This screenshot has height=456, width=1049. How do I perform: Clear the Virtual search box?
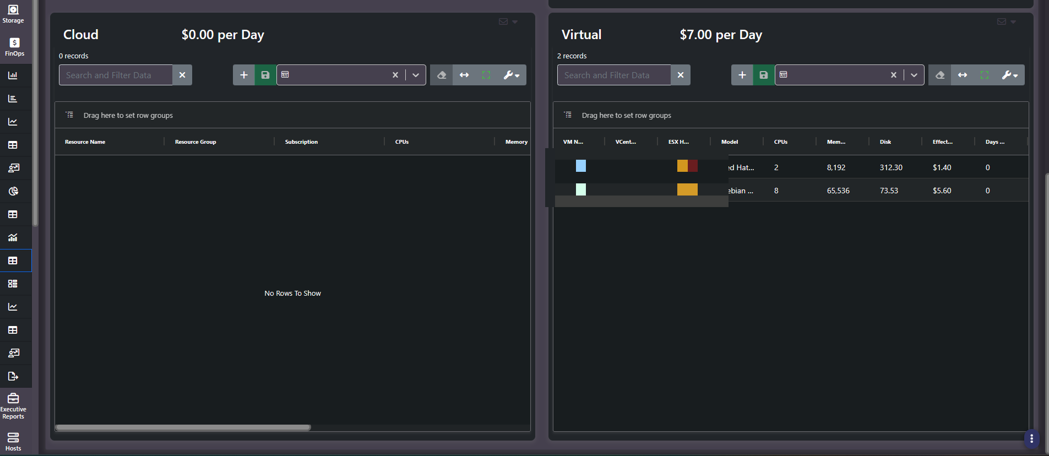[681, 75]
